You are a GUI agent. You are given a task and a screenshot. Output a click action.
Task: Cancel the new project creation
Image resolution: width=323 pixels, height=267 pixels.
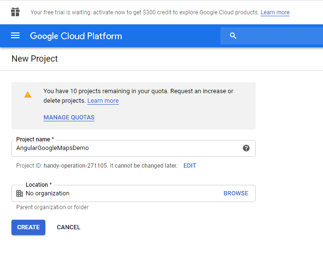[x=68, y=227]
